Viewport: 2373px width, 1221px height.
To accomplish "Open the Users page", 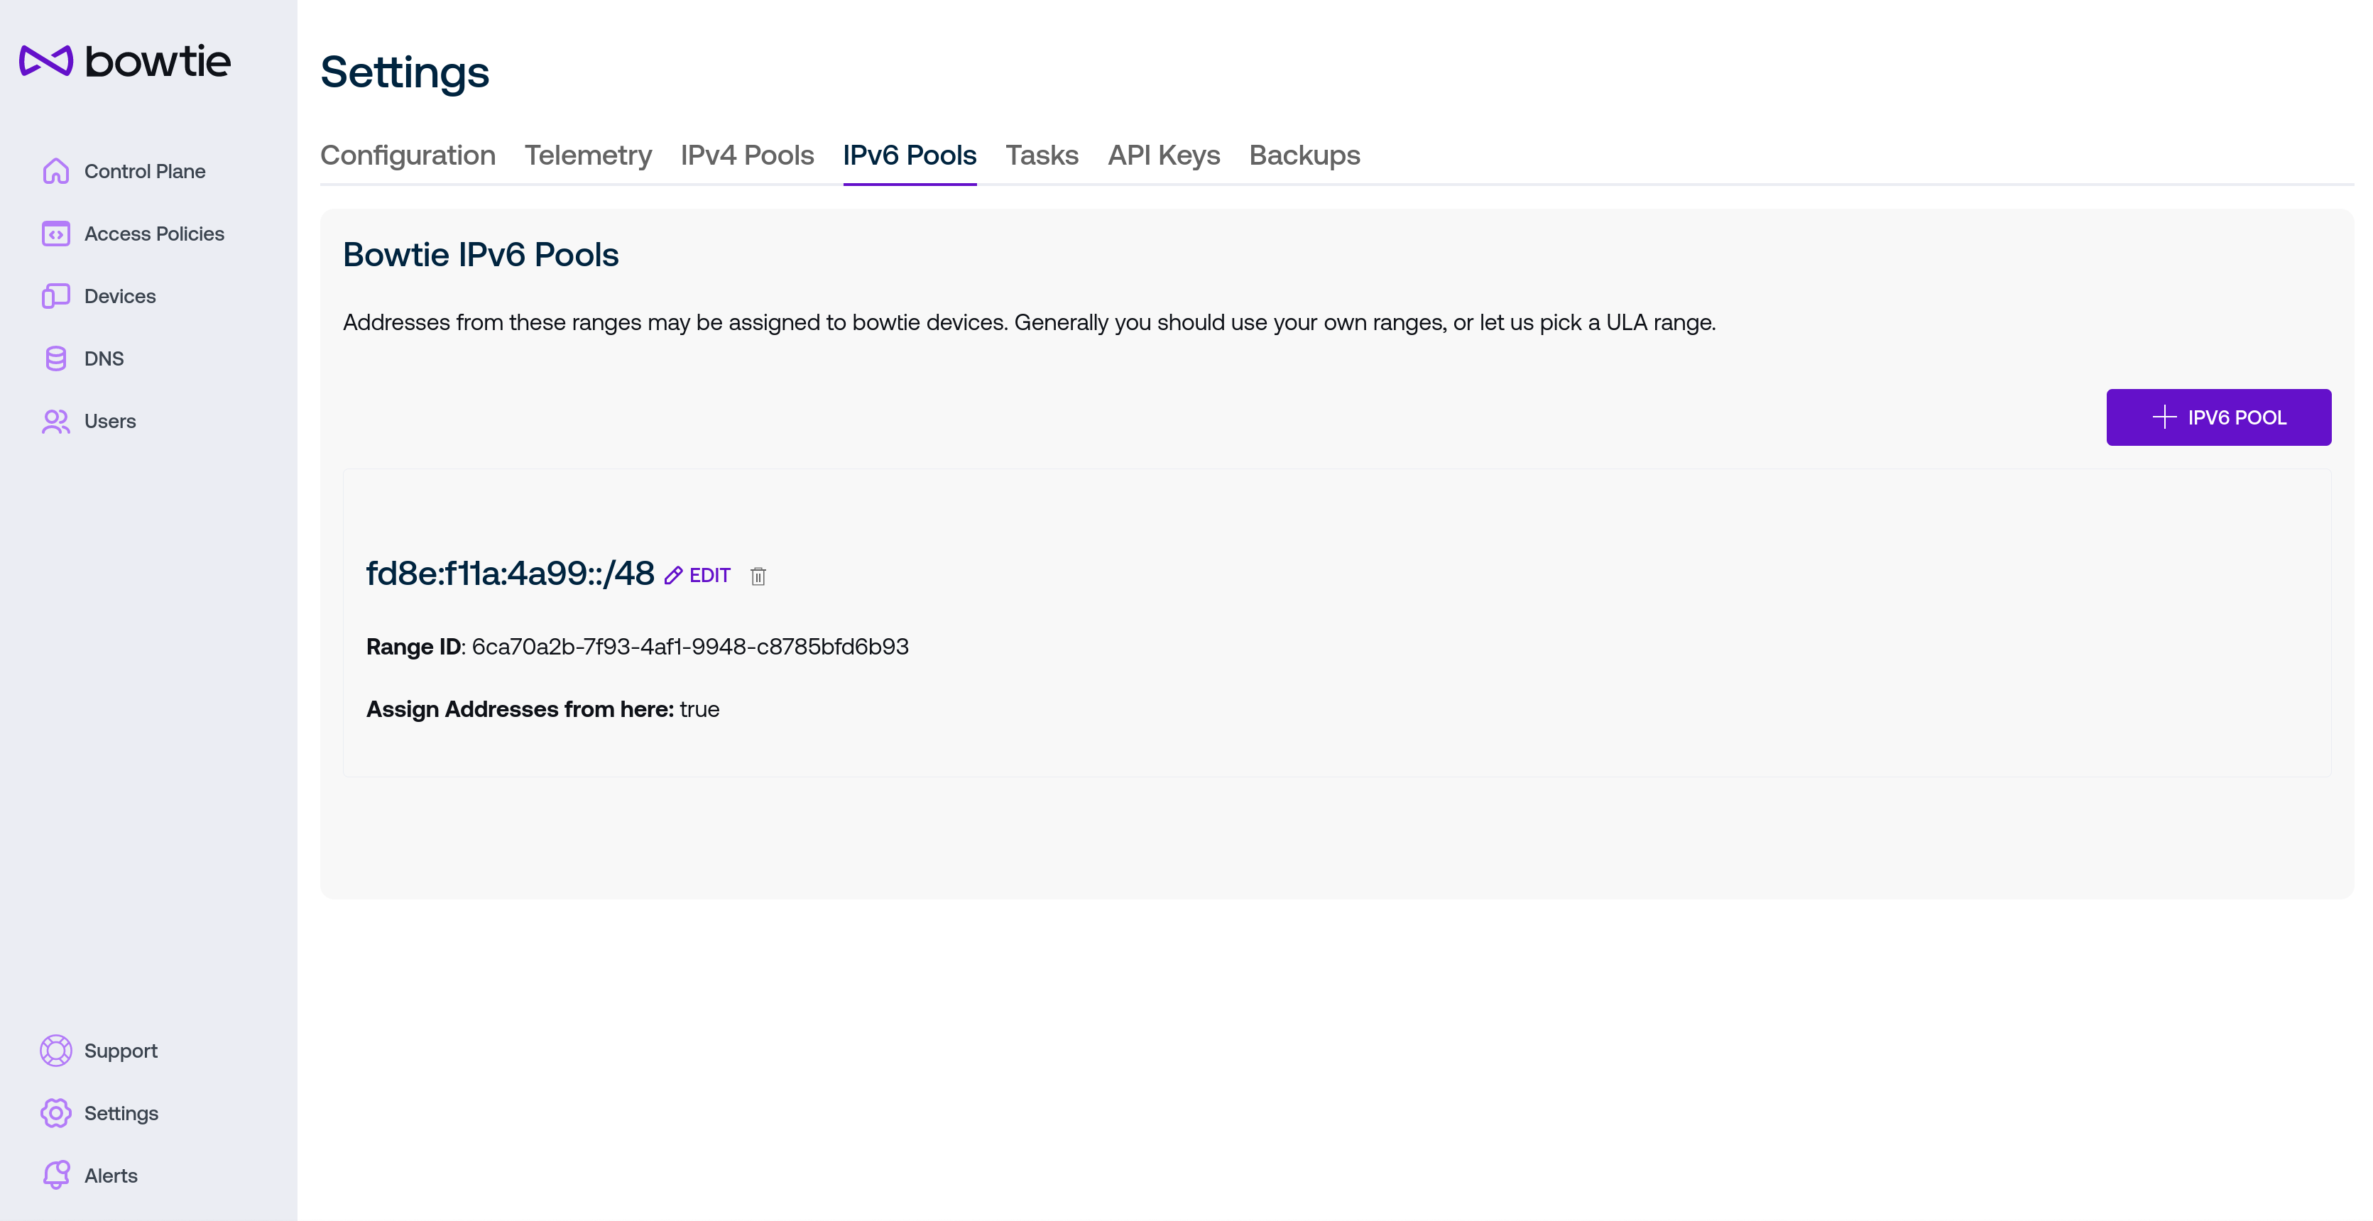I will 109,421.
